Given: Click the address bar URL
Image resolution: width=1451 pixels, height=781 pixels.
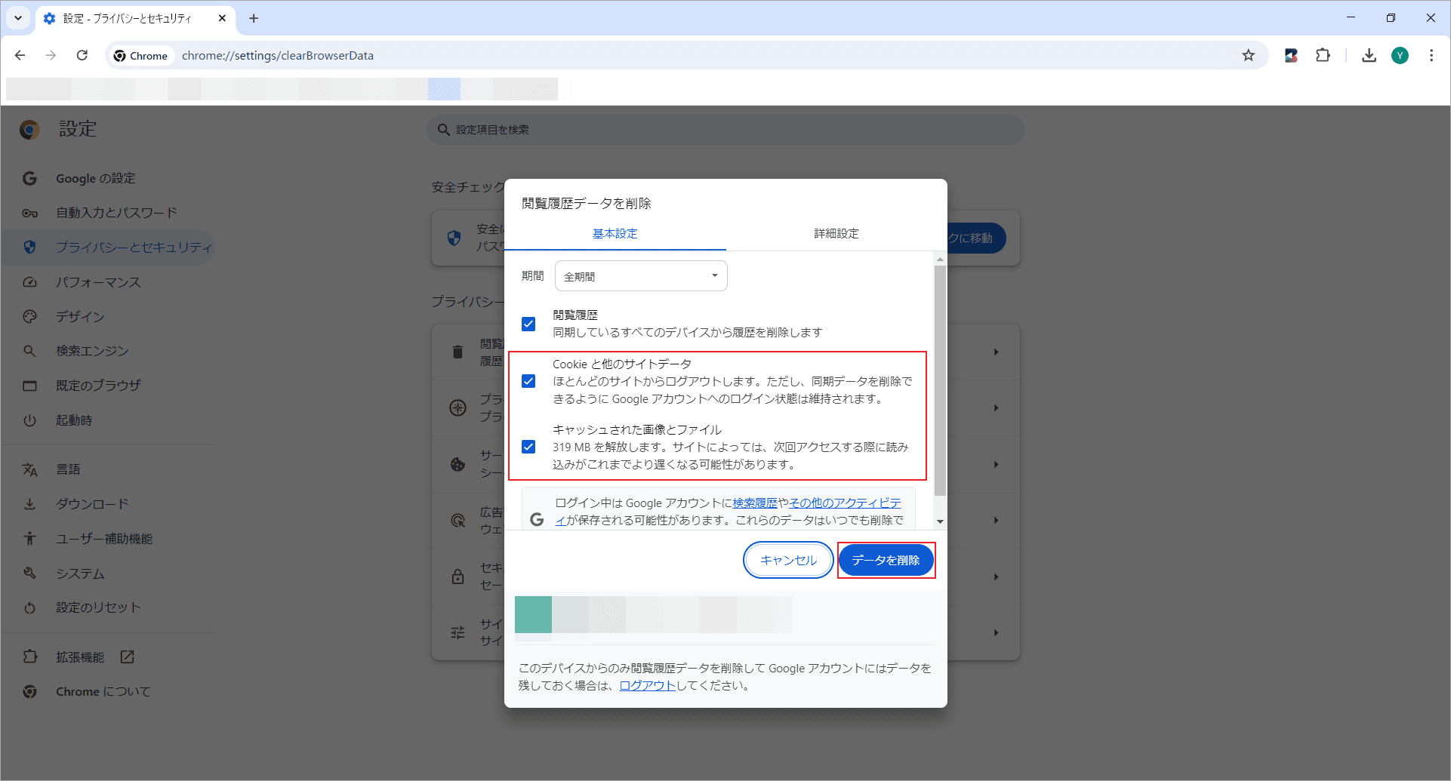Looking at the screenshot, I should [278, 55].
